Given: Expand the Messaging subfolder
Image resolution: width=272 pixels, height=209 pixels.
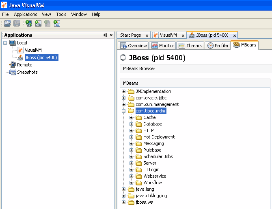Looking at the screenshot, I should [131, 144].
